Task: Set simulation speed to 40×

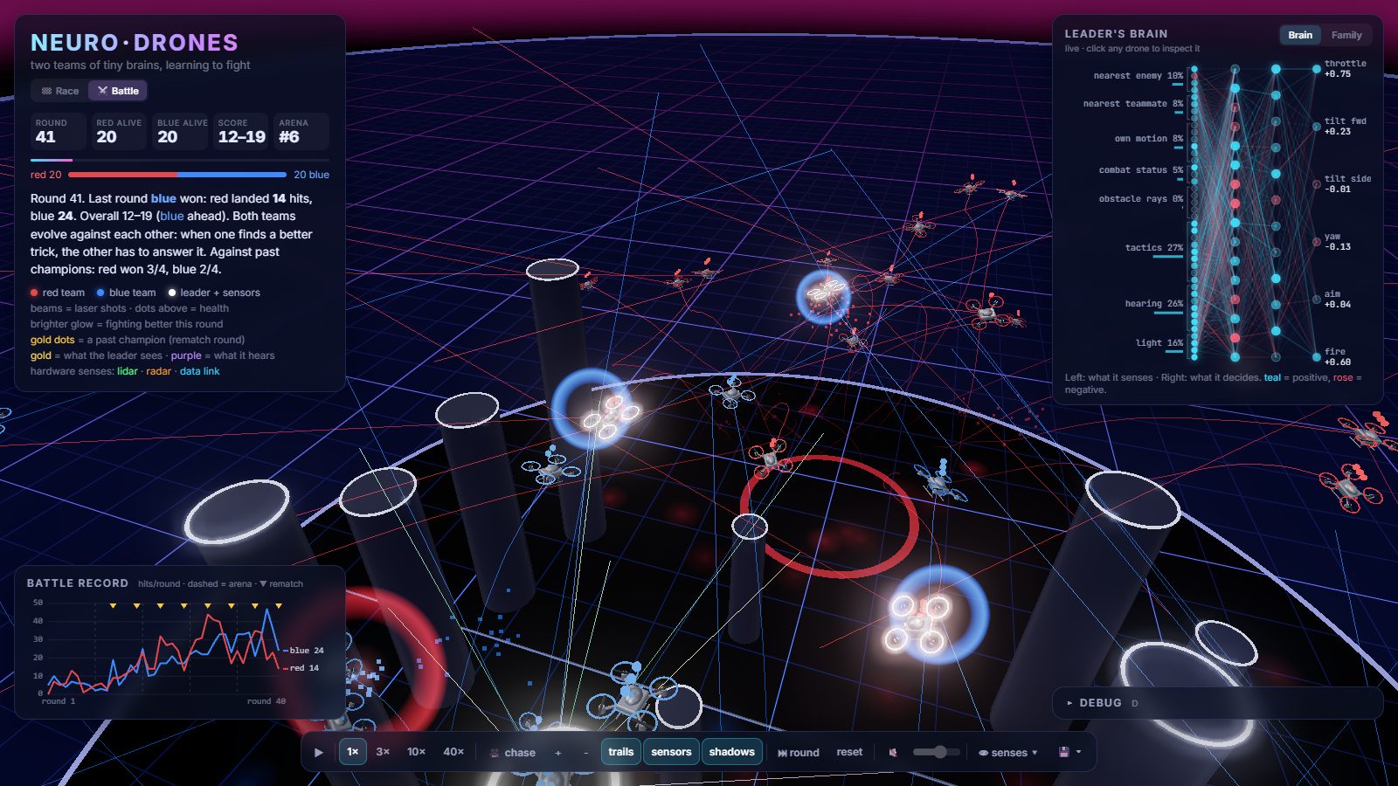Action: [x=453, y=752]
